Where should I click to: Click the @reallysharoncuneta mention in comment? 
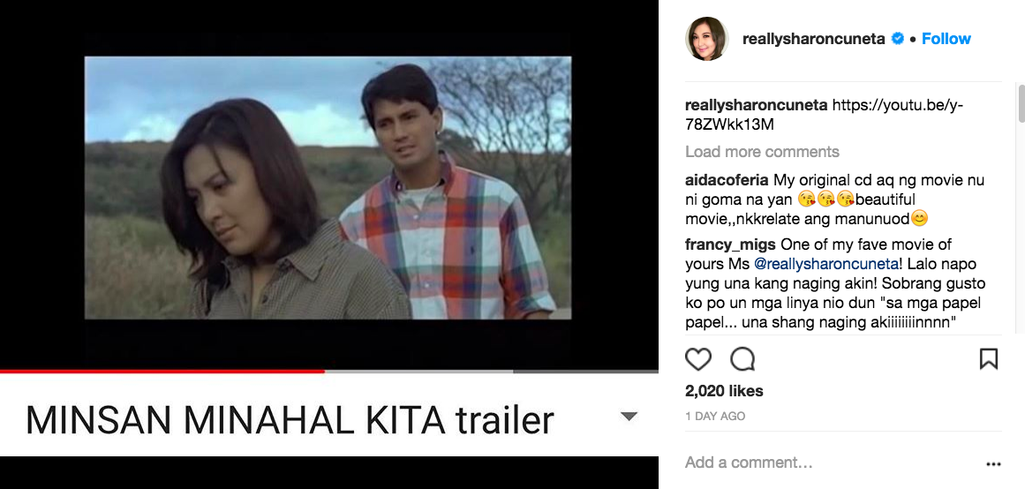[825, 264]
